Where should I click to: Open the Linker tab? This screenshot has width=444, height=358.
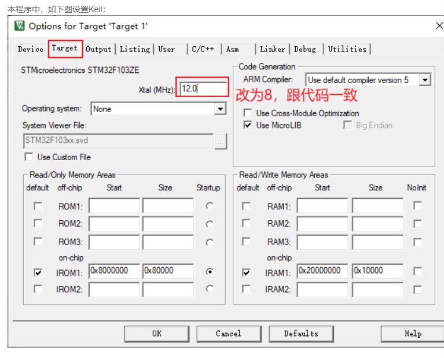273,49
